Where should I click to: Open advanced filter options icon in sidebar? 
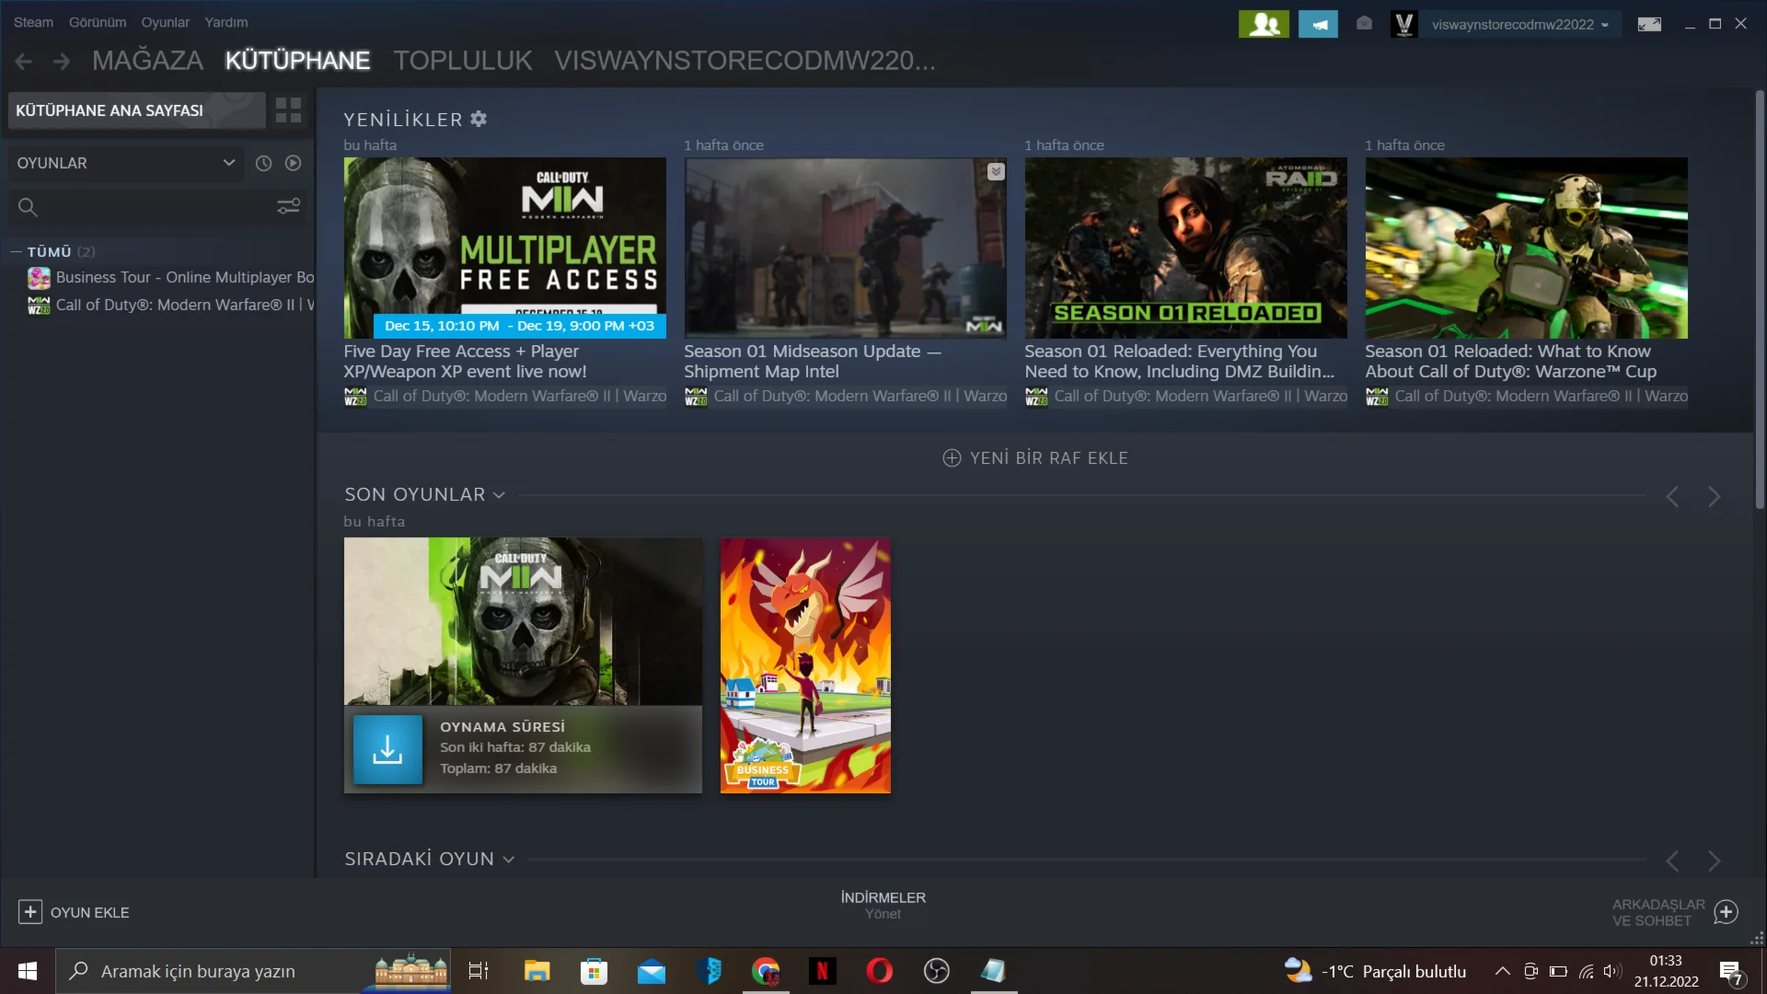click(x=288, y=206)
